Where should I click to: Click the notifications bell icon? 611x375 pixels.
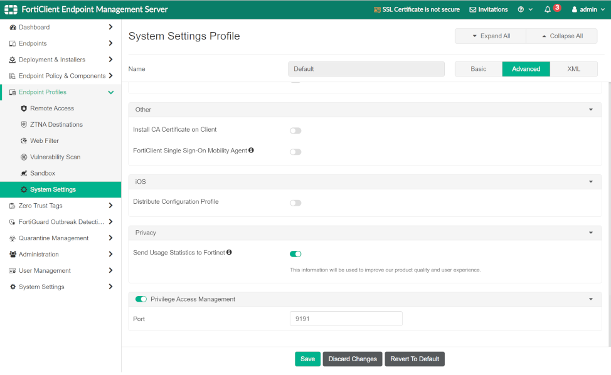click(x=548, y=9)
